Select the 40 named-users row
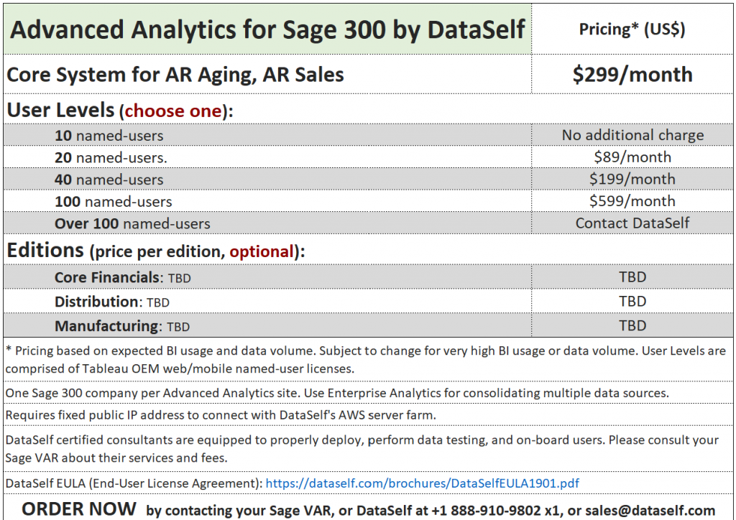Screen dimensions: 736x520 click(x=109, y=180)
